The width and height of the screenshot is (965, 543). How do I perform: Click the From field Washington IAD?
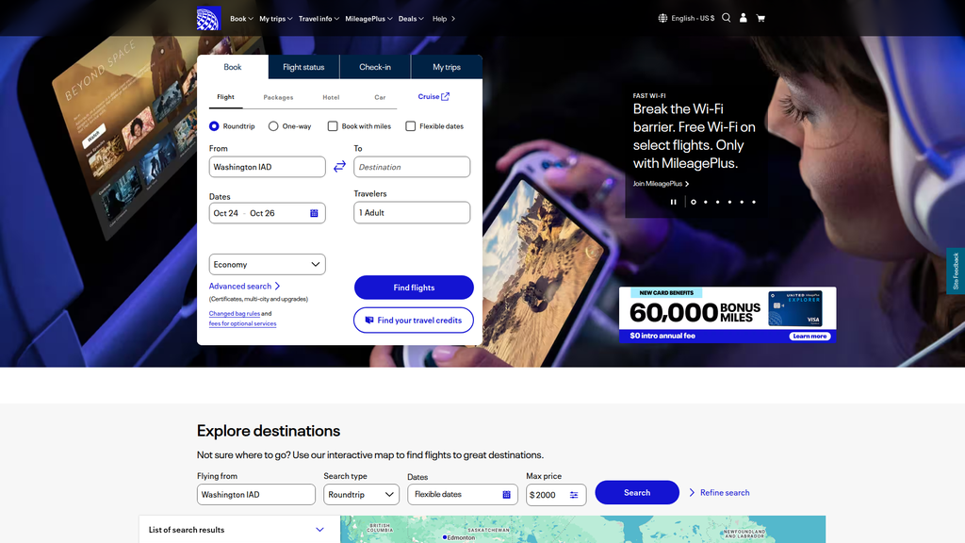pos(267,167)
